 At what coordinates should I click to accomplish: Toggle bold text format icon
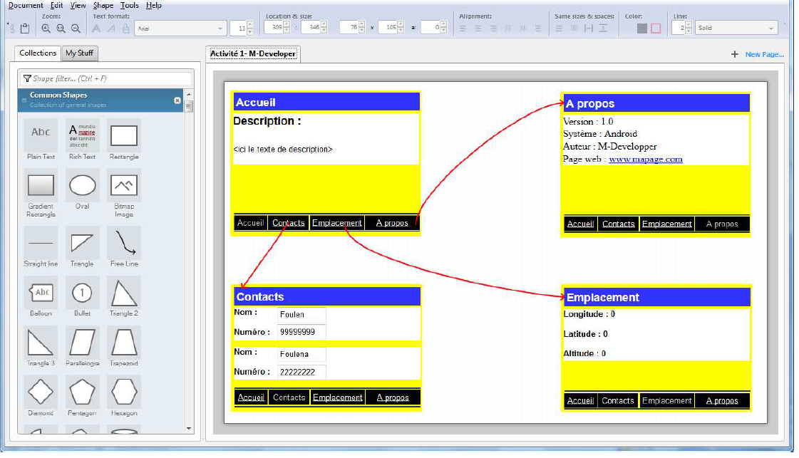pyautogui.click(x=96, y=28)
